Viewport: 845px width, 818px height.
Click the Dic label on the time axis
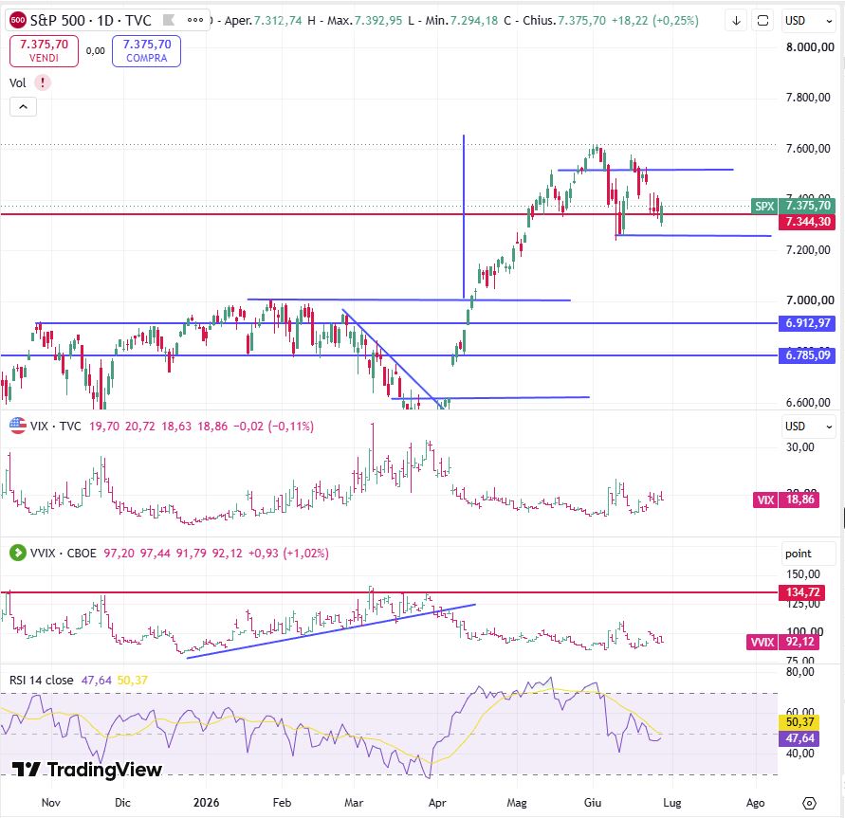pos(123,803)
